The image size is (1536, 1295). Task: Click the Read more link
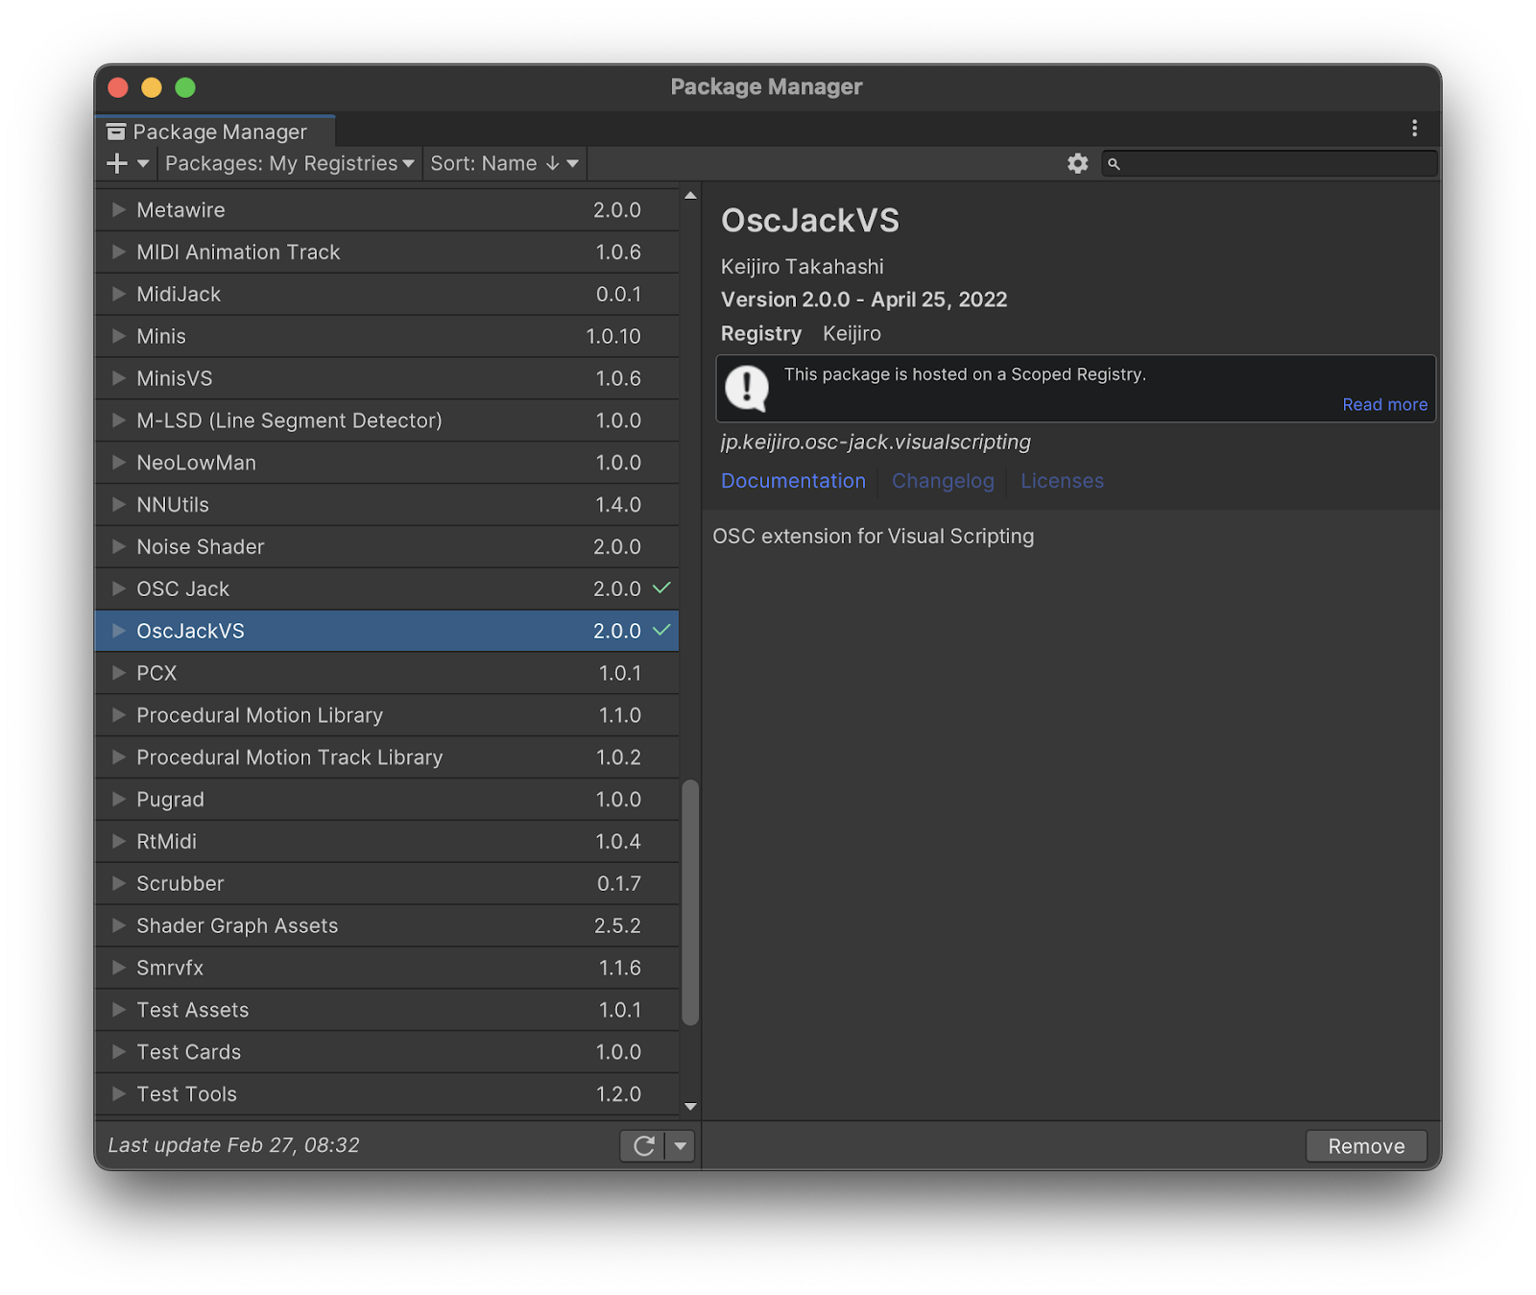(x=1384, y=405)
